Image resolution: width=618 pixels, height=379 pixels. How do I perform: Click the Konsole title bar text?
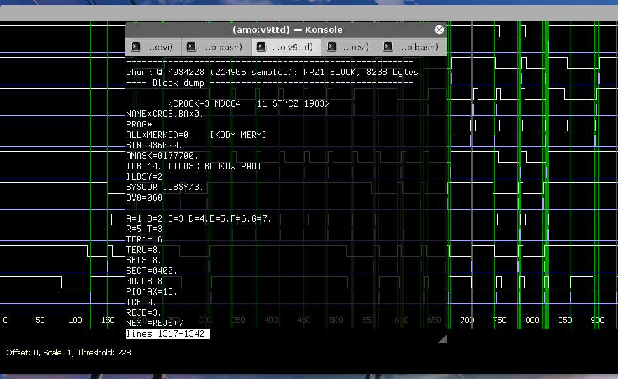pos(287,29)
